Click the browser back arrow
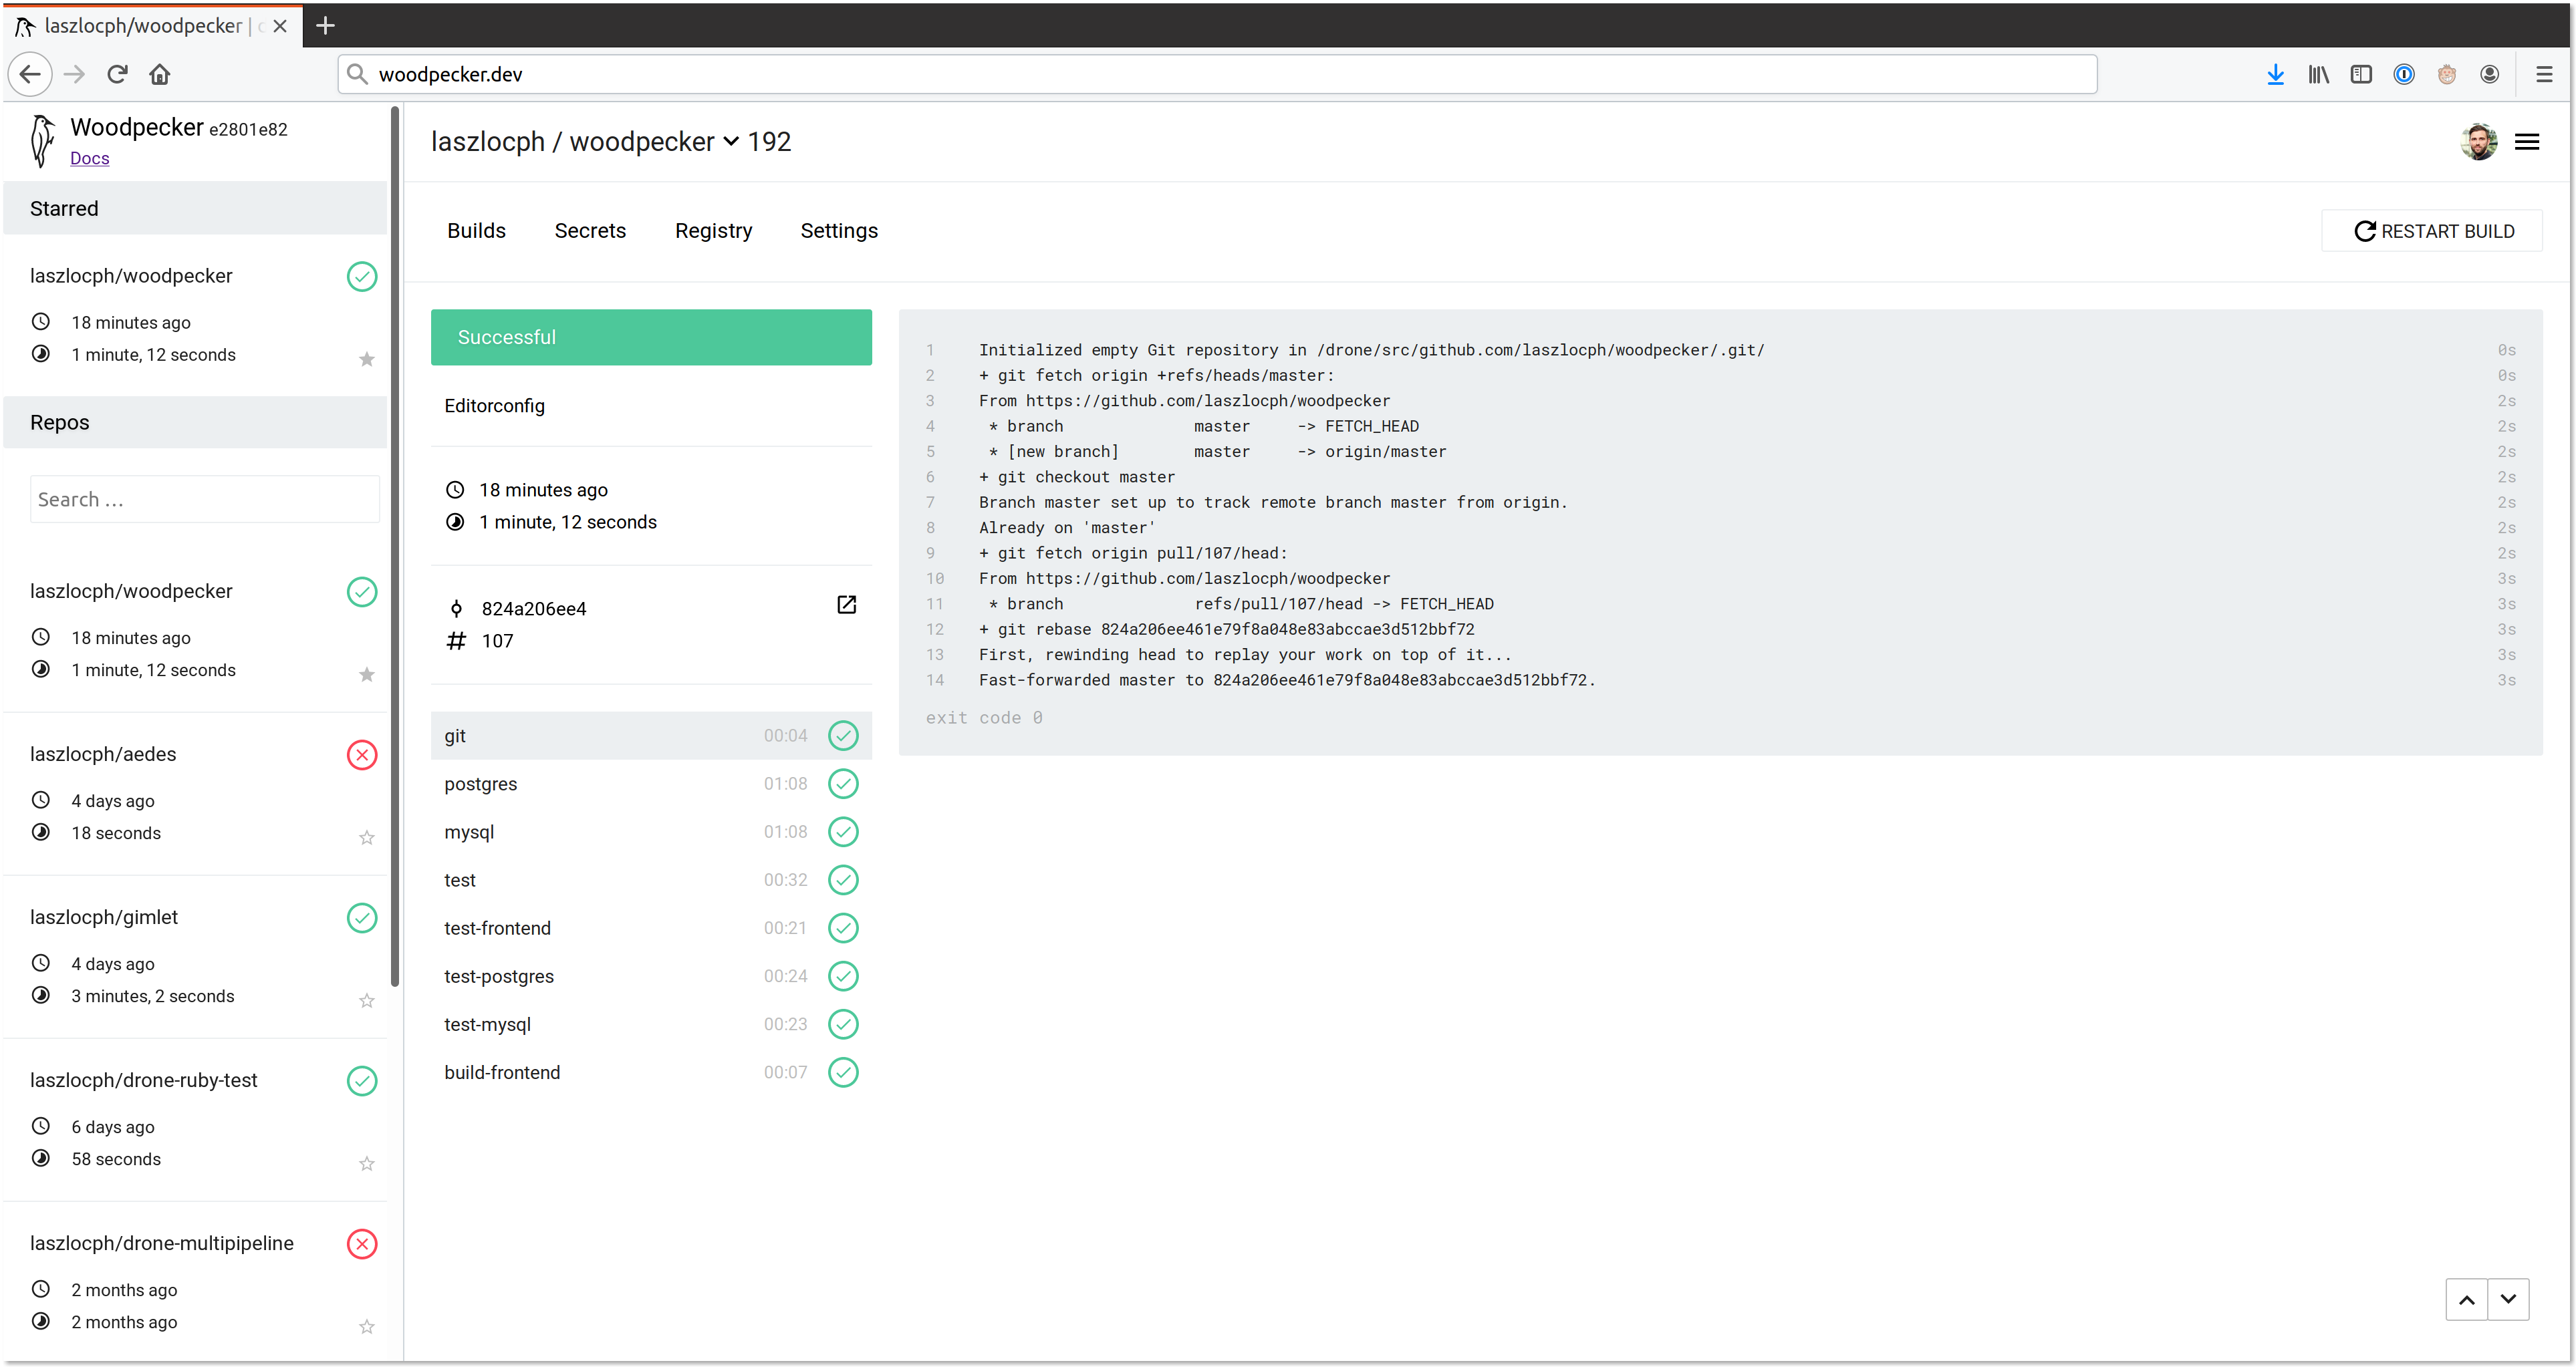 [30, 74]
